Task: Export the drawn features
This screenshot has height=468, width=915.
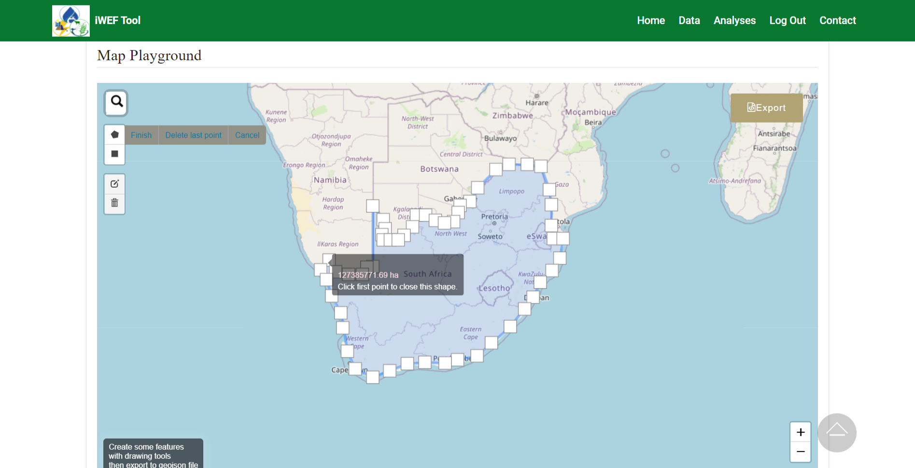Action: [x=766, y=108]
